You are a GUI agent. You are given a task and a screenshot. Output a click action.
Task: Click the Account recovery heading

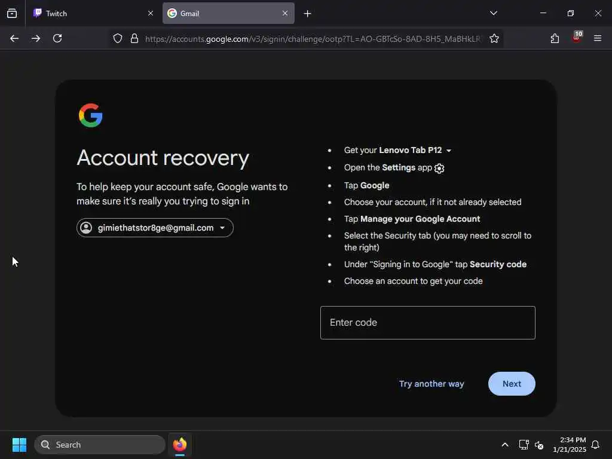pyautogui.click(x=163, y=158)
